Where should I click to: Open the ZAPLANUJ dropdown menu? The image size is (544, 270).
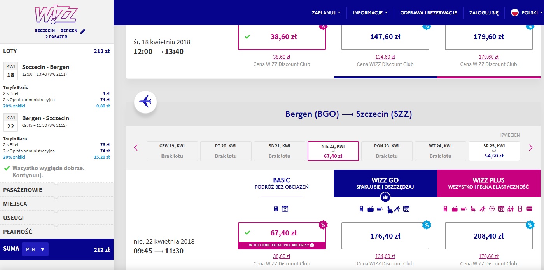[326, 13]
